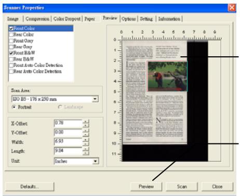Open the Compression tab
Image resolution: width=240 pixels, height=196 pixels.
point(37,19)
